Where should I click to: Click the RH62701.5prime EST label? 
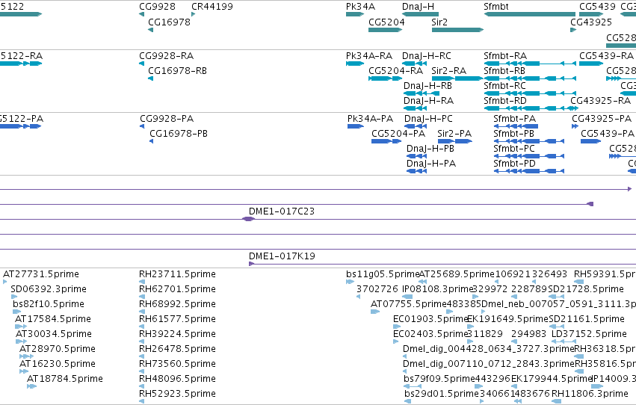[177, 289]
